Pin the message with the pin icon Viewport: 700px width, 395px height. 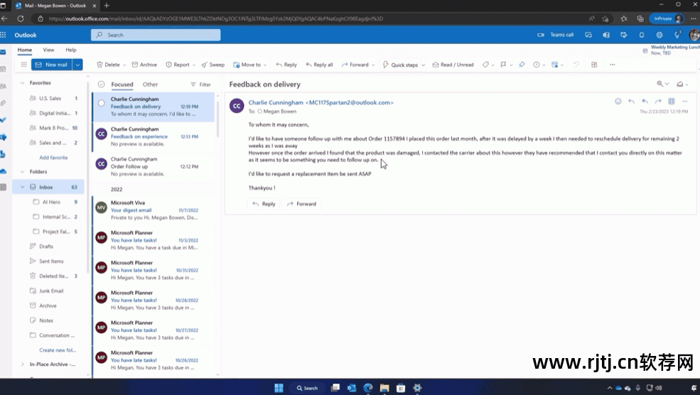[x=521, y=65]
